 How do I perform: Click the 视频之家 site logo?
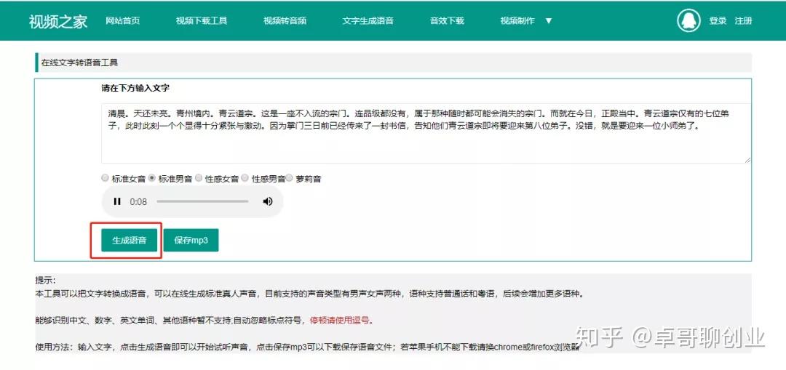pyautogui.click(x=58, y=21)
